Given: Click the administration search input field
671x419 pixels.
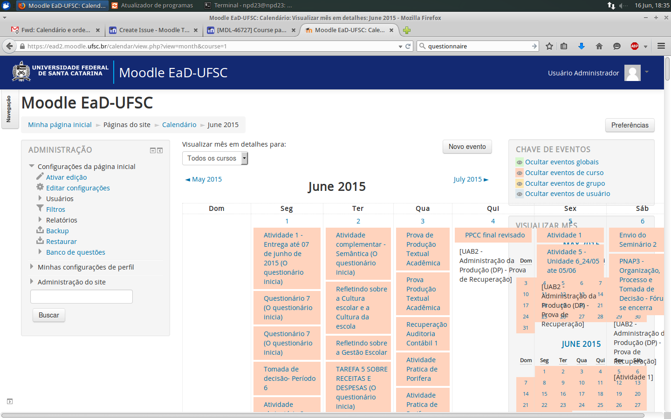Looking at the screenshot, I should pos(82,297).
